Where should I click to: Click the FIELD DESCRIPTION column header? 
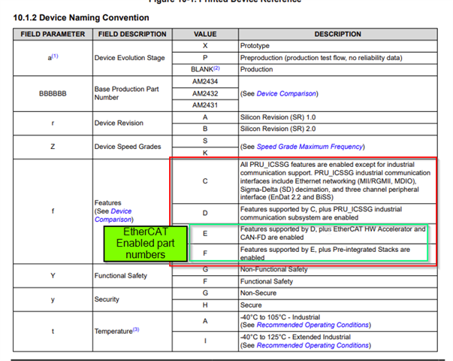point(132,34)
